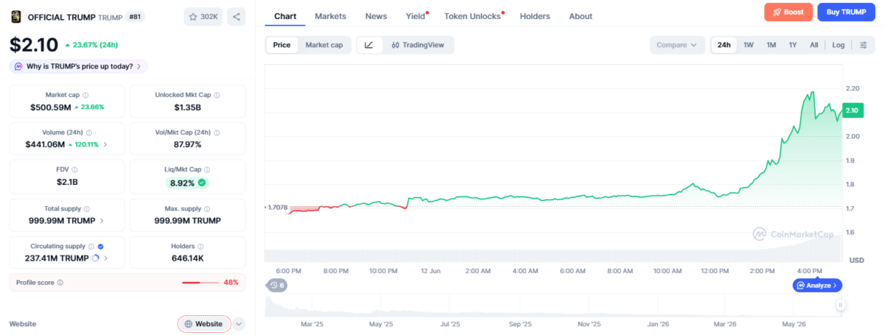Open the Compare dropdown

pos(676,45)
